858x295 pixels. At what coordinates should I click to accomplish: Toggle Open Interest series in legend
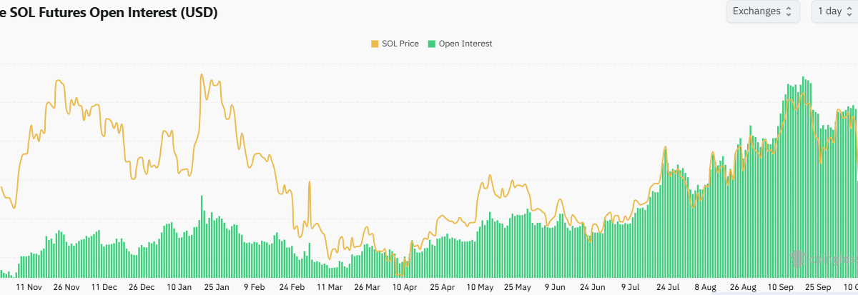(x=465, y=44)
